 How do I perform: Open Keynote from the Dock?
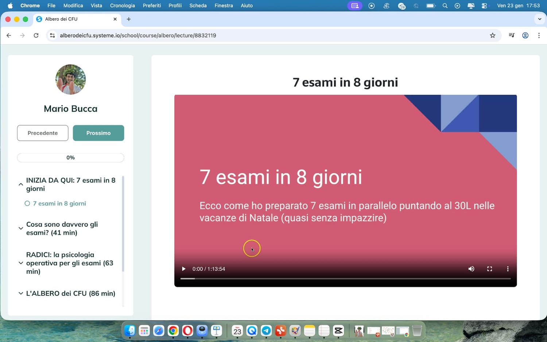[x=217, y=331]
